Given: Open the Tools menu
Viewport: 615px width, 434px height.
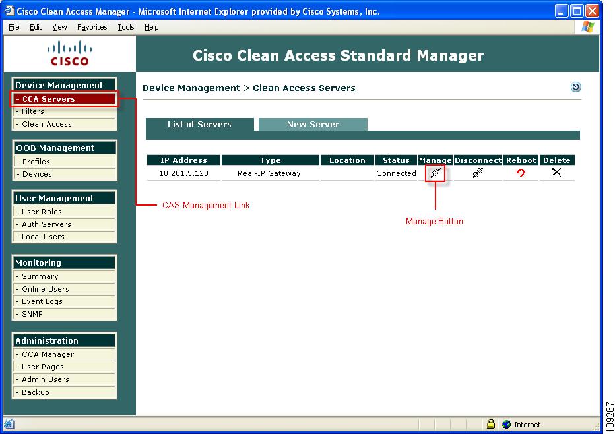Looking at the screenshot, I should (126, 27).
